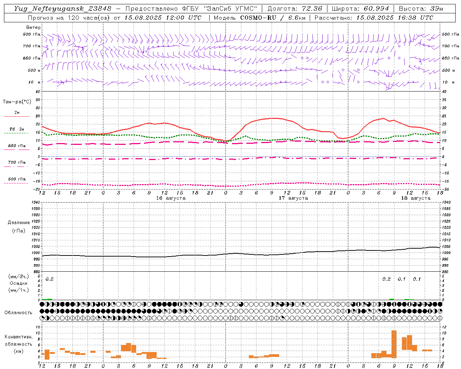461x369 pixels.
Task: Click the dashed line under Td 2м legend
Action: [x=16, y=133]
